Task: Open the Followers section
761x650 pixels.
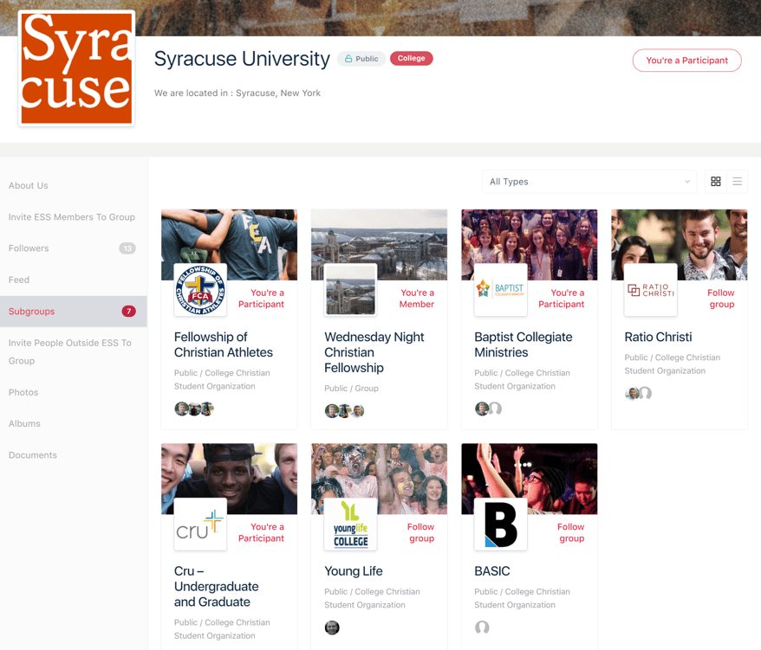Action: pyautogui.click(x=29, y=248)
